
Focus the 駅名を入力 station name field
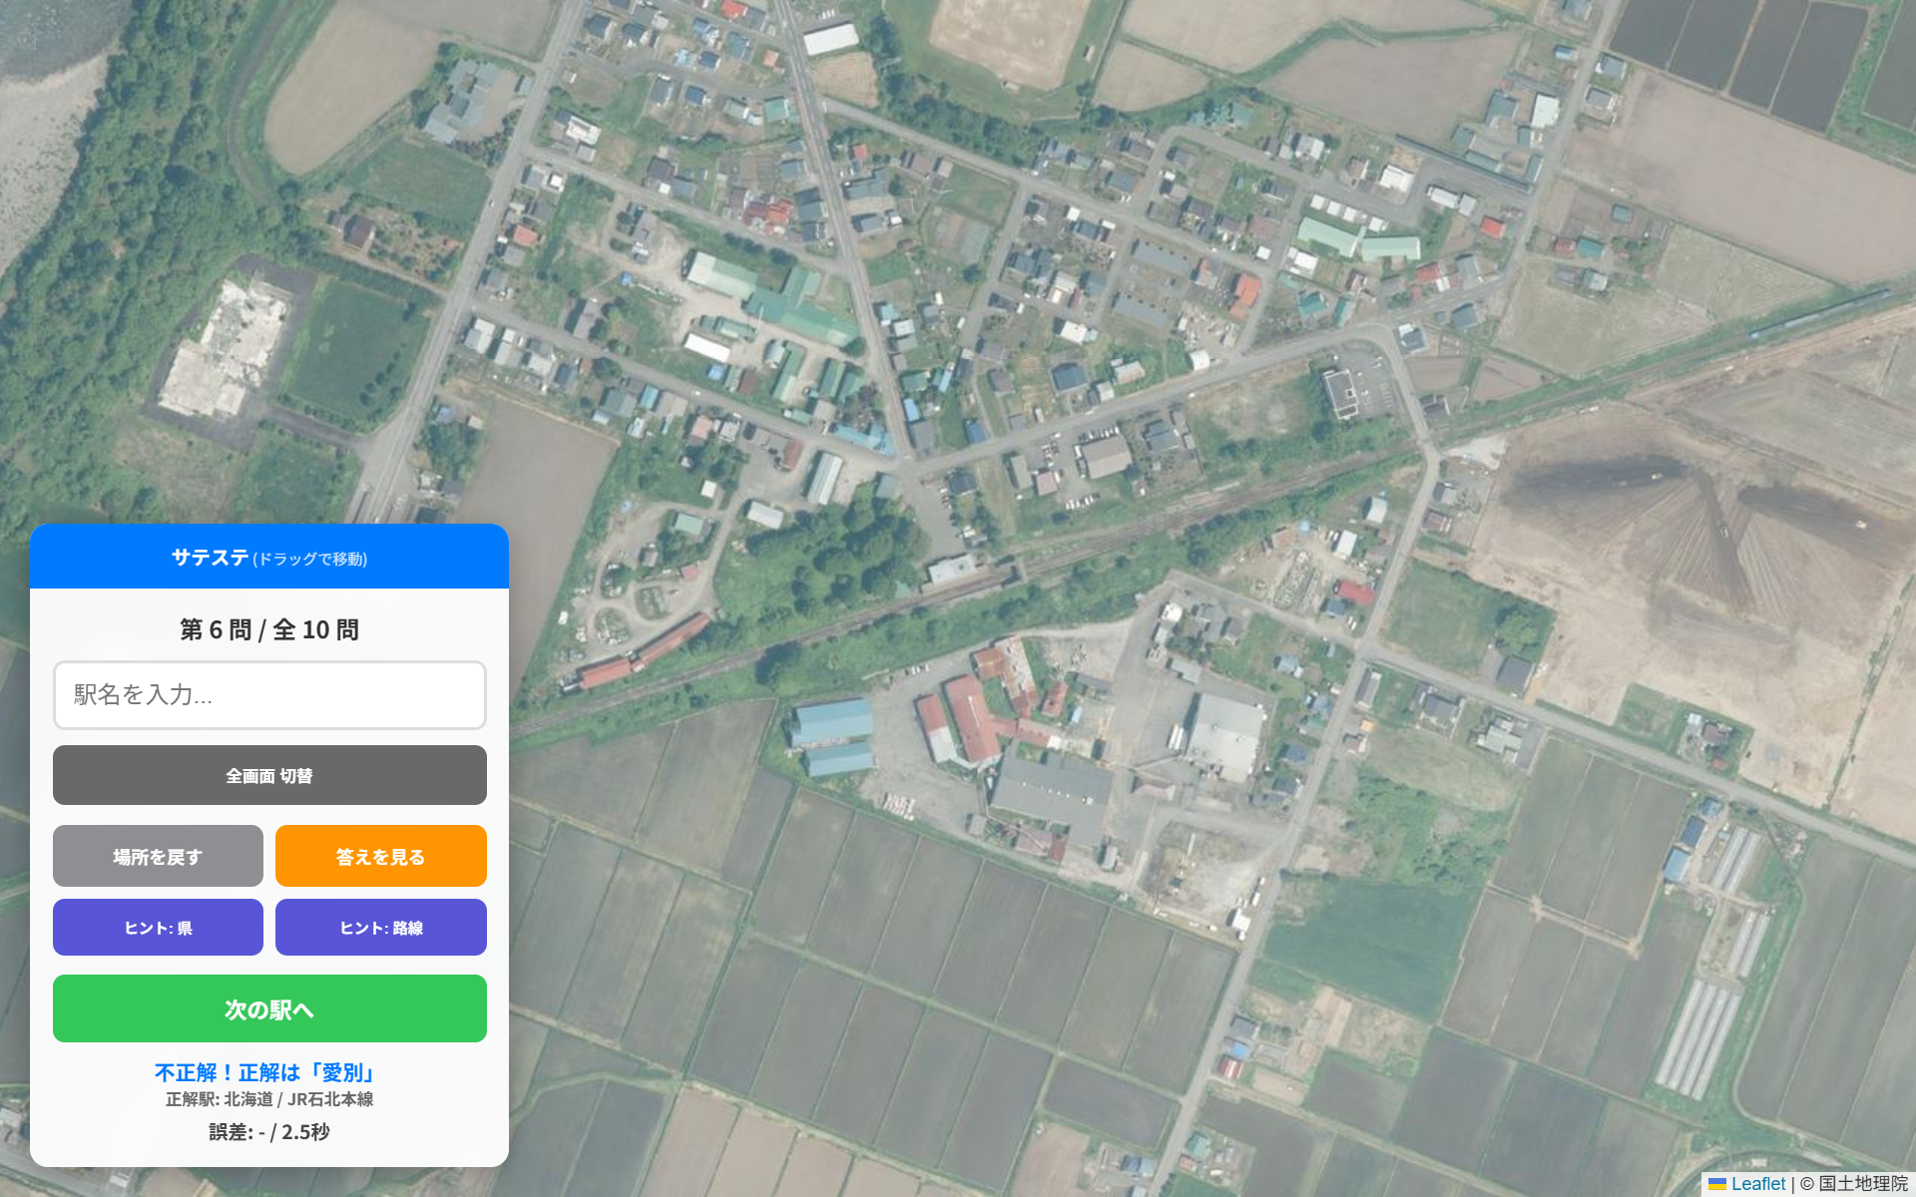pos(269,695)
